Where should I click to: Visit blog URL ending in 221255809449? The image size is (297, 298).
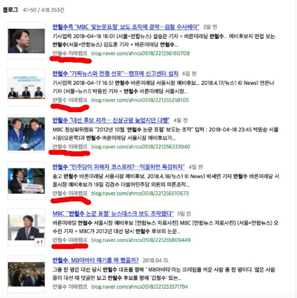141,240
